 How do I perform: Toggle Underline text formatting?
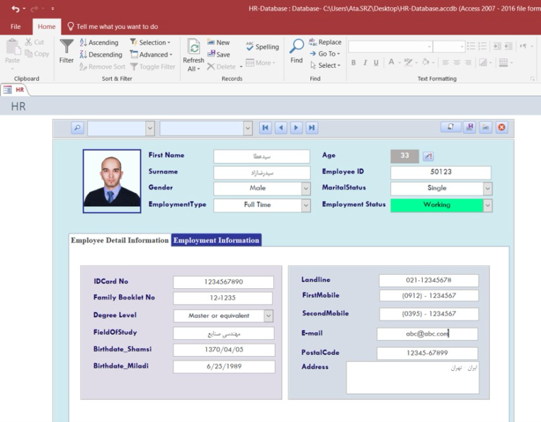(x=376, y=63)
